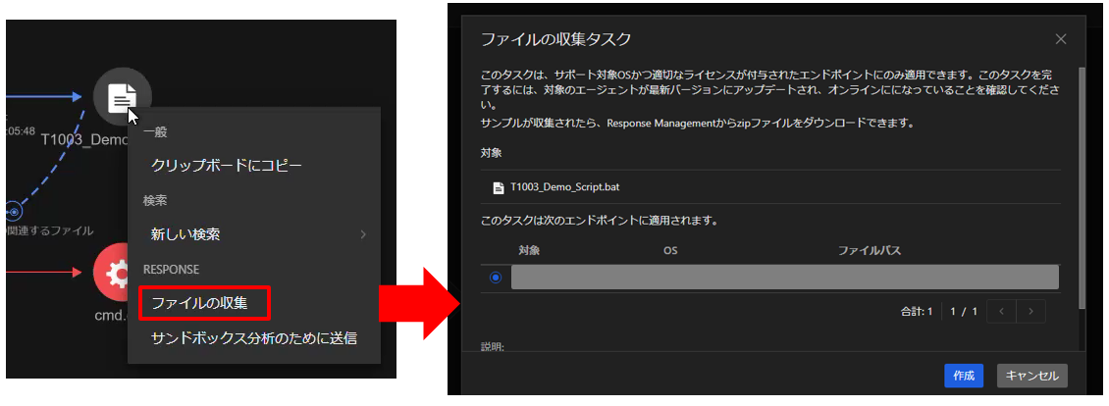Choose サンドボックス分析のために送信 menu entry
Screen dimensions: 1109x406
tap(253, 338)
